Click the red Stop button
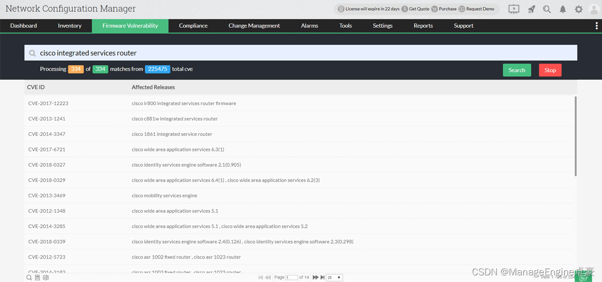The image size is (602, 282). [550, 70]
